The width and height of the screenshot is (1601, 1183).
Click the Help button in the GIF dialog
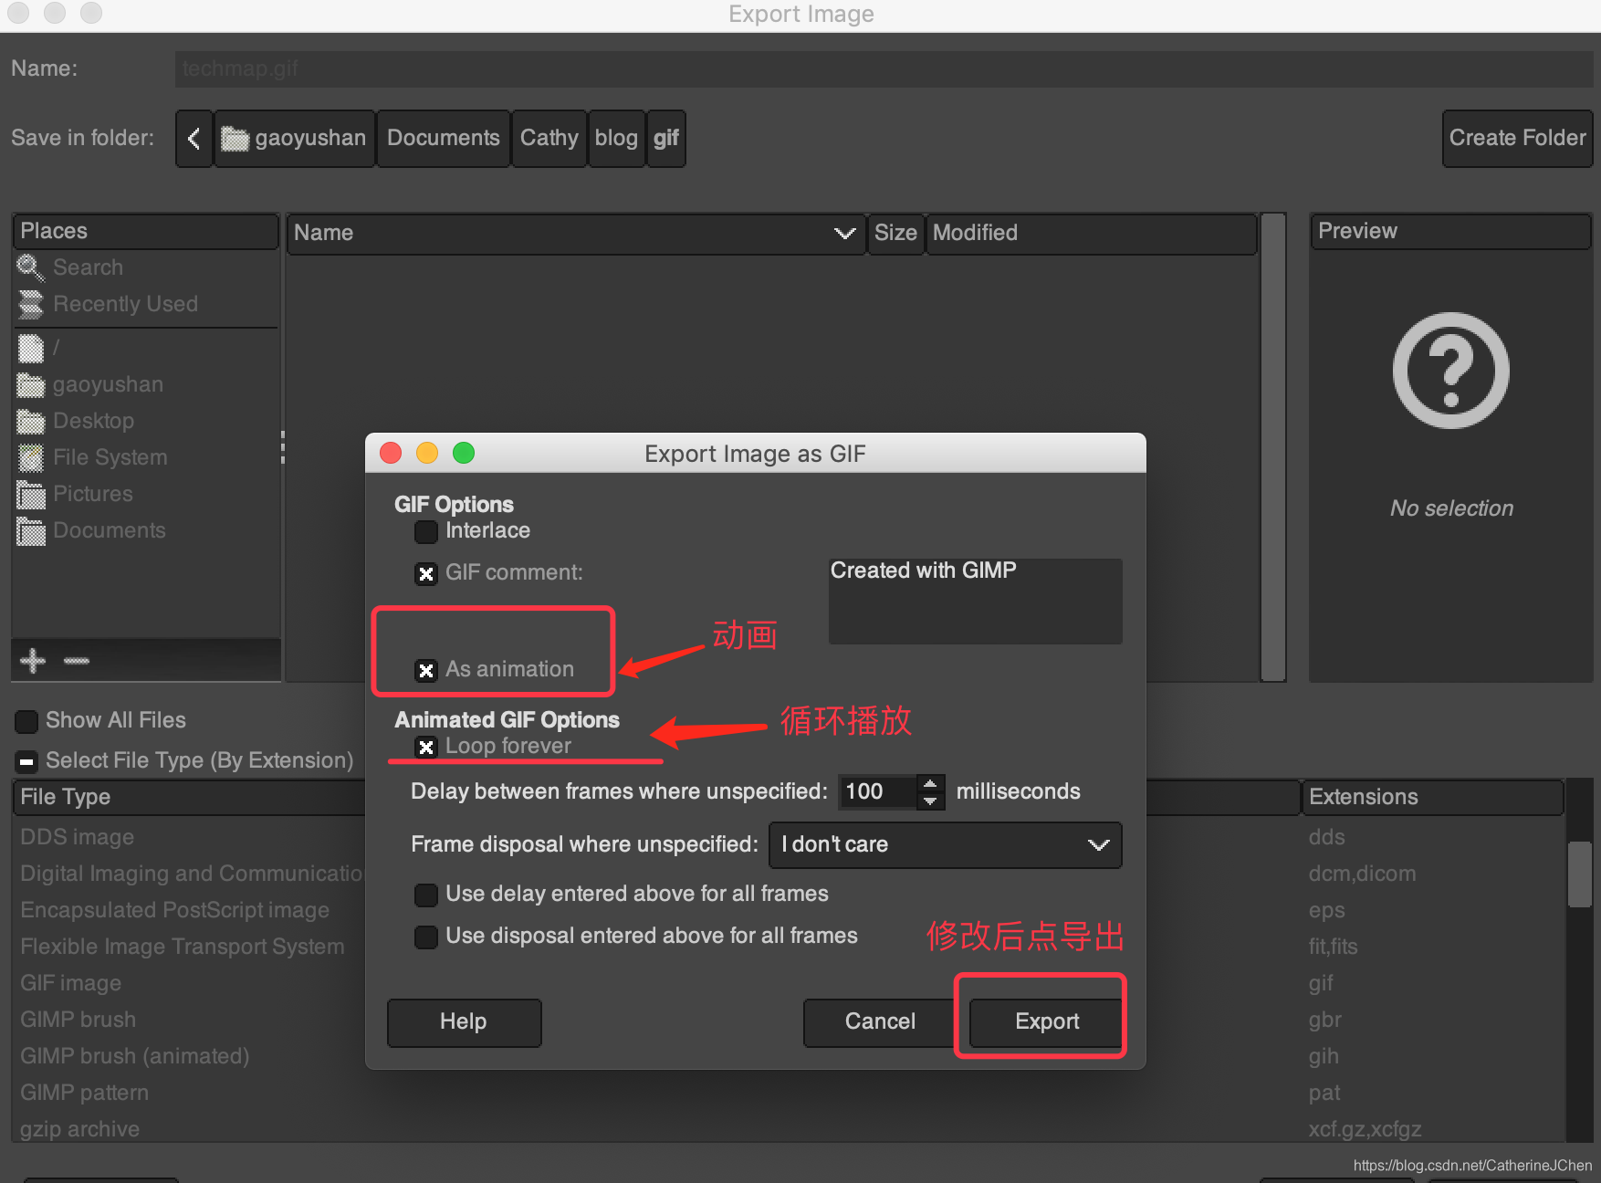coord(464,1021)
